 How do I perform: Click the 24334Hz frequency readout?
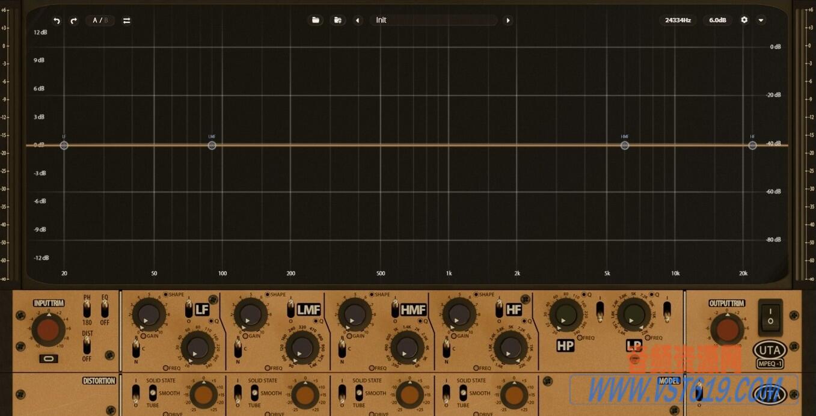pyautogui.click(x=678, y=20)
